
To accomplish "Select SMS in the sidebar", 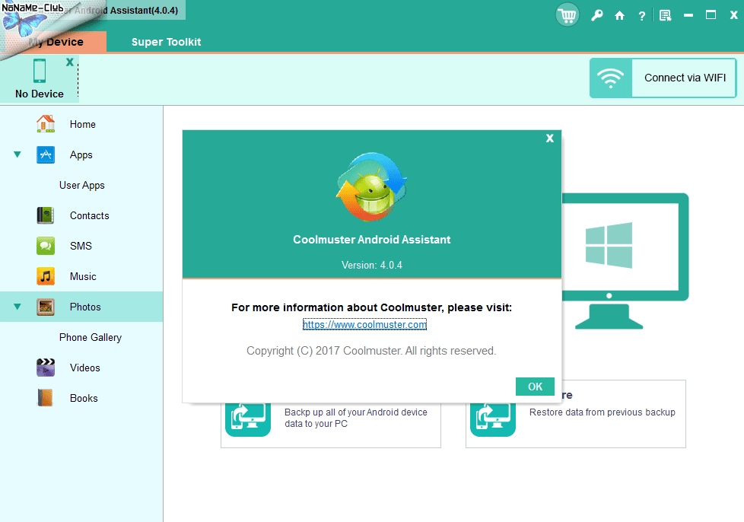I will click(x=81, y=246).
